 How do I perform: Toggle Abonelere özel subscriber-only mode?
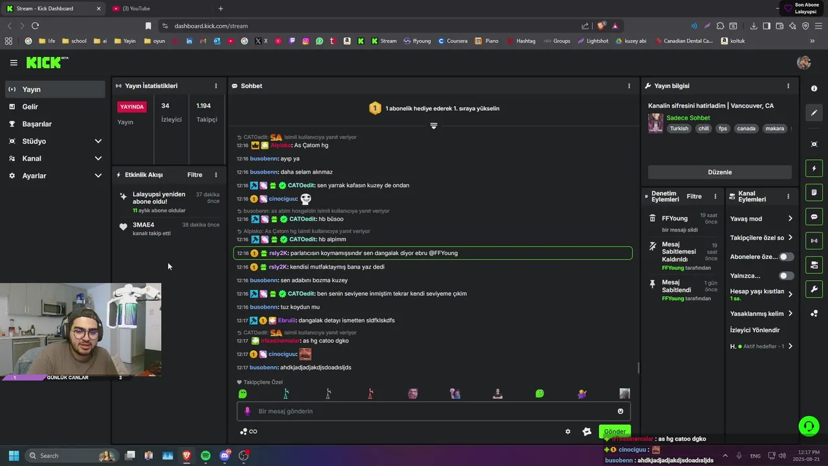point(786,257)
